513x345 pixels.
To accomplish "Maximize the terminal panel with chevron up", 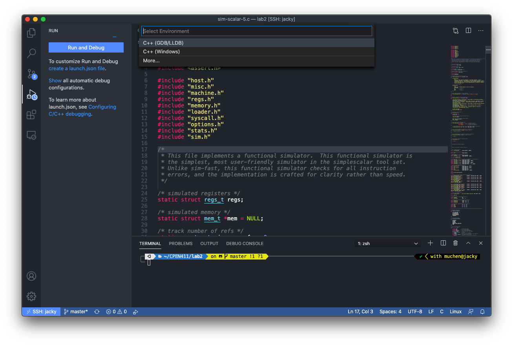I will pos(468,243).
